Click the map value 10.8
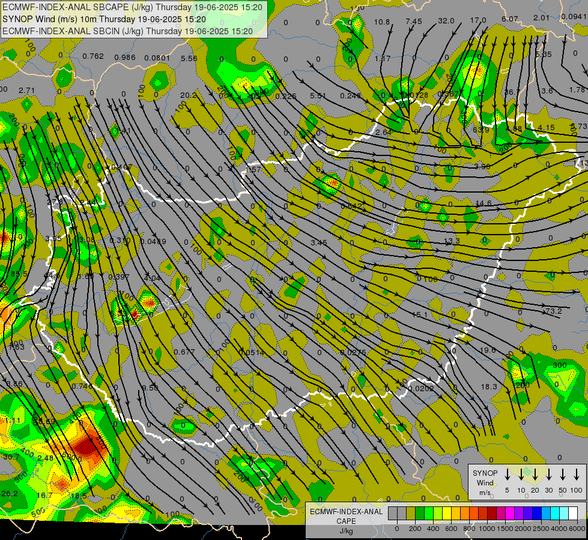Image resolution: width=588 pixels, height=540 pixels. [382, 22]
